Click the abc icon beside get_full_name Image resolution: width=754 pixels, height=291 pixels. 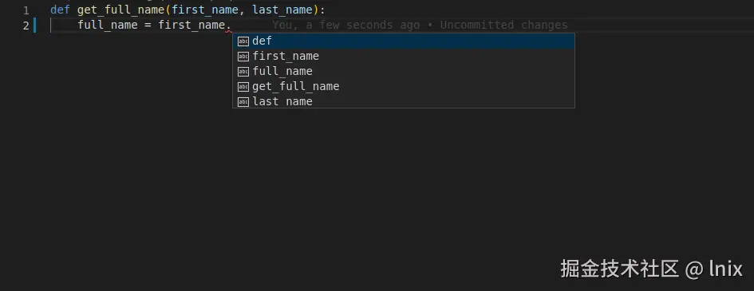243,86
